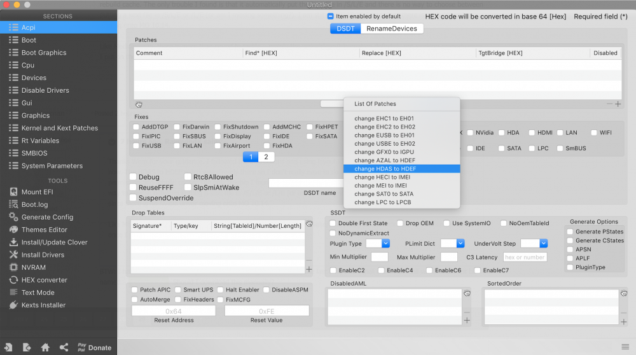Check the NVidia checkbox
Image resolution: width=636 pixels, height=355 pixels.
[470, 133]
